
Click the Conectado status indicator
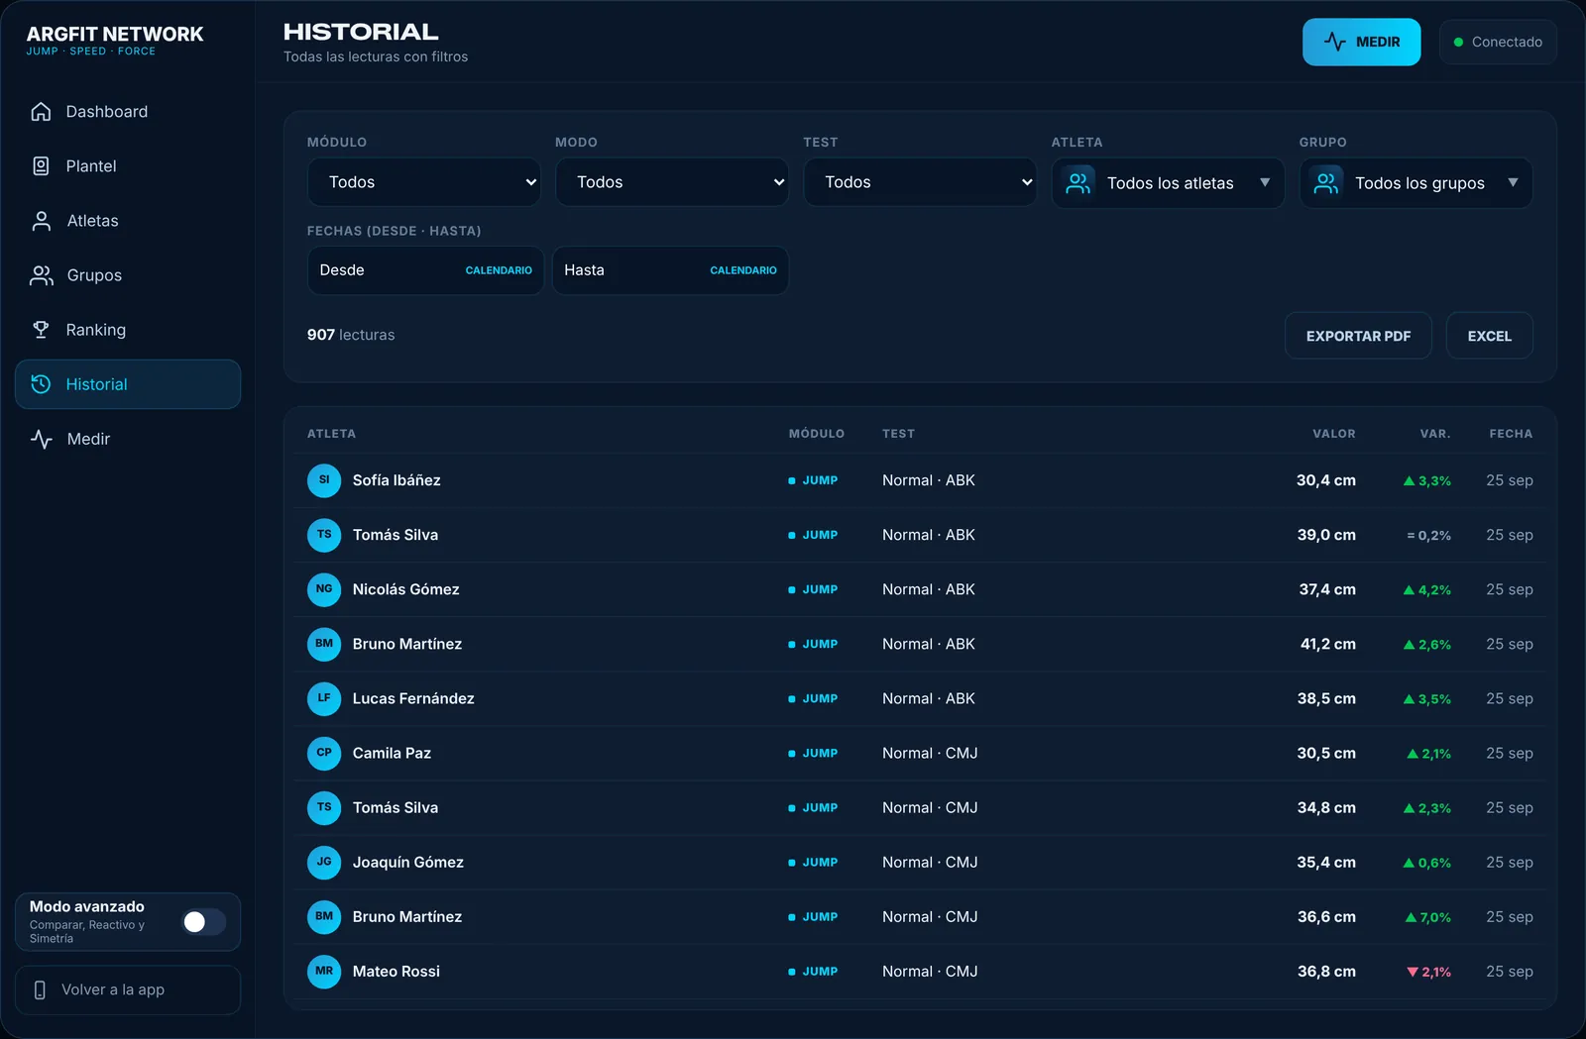click(1498, 42)
